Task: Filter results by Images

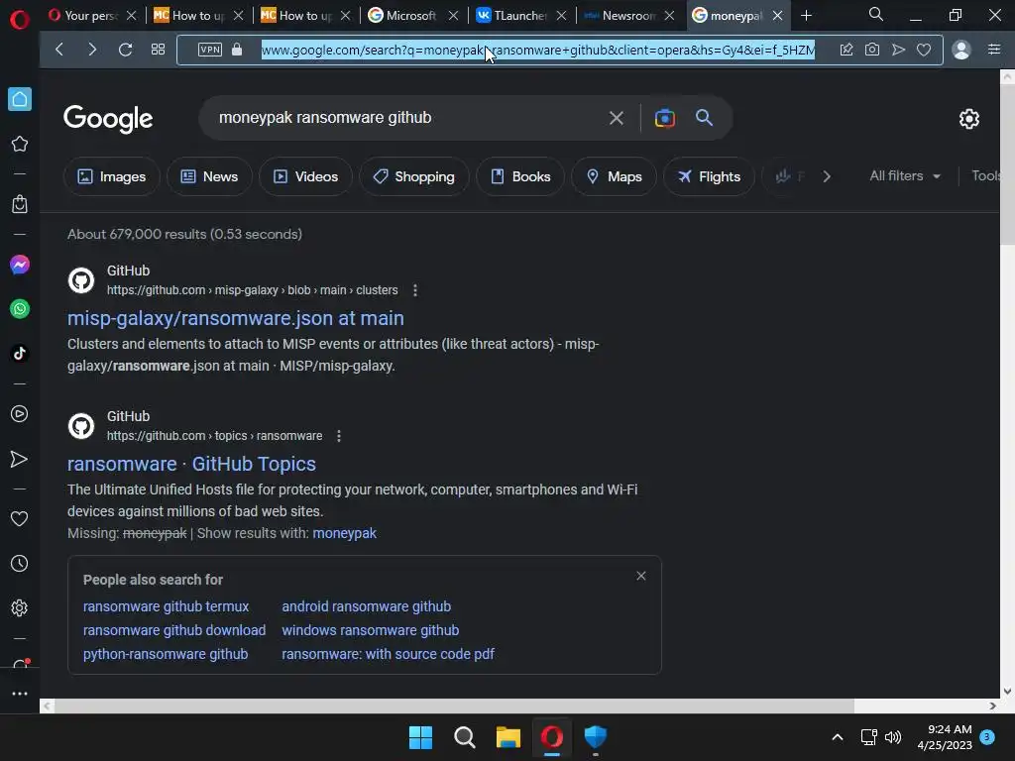Action: pyautogui.click(x=111, y=176)
